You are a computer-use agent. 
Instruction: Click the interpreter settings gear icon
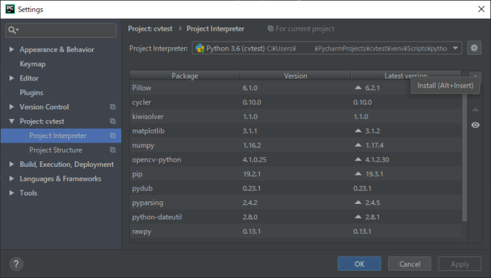474,48
